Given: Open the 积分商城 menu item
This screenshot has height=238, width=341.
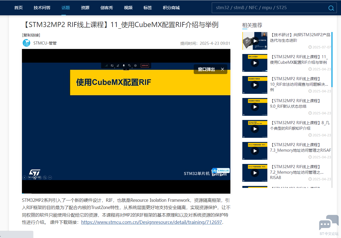Looking at the screenshot, I should (x=171, y=8).
